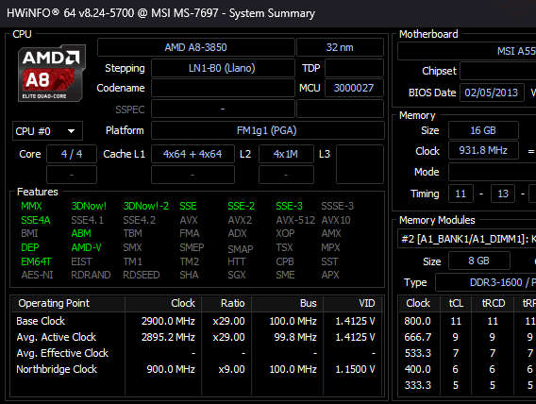Select the 333.3 clock timing row

pos(467,385)
